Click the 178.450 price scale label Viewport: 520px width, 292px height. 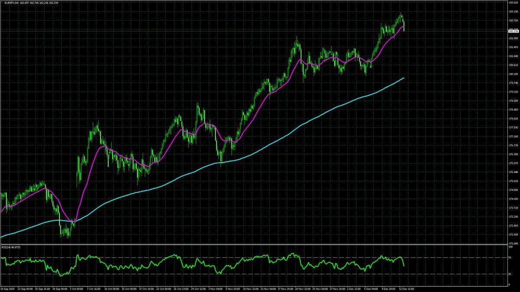(x=513, y=109)
